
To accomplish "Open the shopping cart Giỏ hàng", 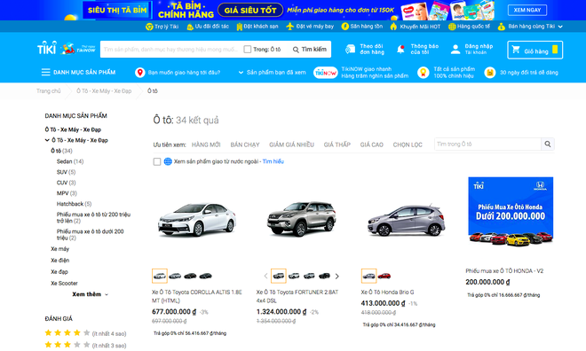I will pos(535,50).
